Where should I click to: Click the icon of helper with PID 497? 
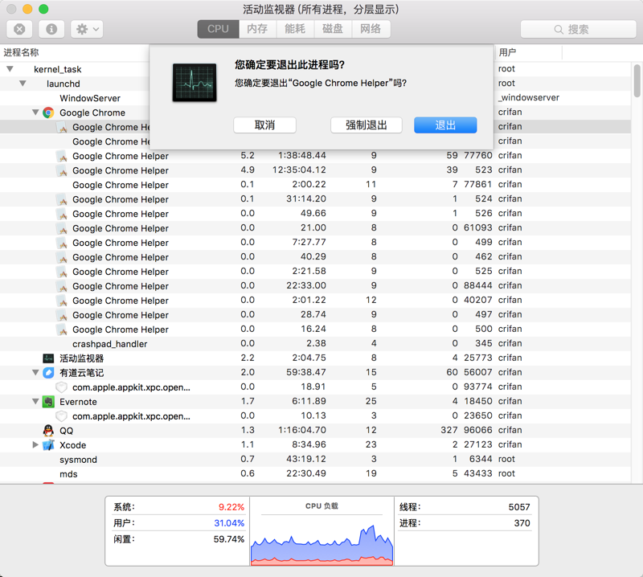click(62, 315)
